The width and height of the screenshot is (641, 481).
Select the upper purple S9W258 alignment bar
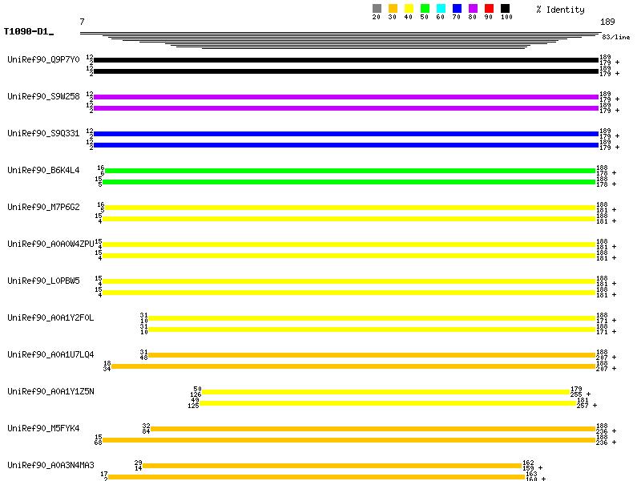click(x=346, y=97)
